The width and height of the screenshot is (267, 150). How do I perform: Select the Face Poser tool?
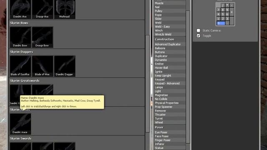pos(170,136)
